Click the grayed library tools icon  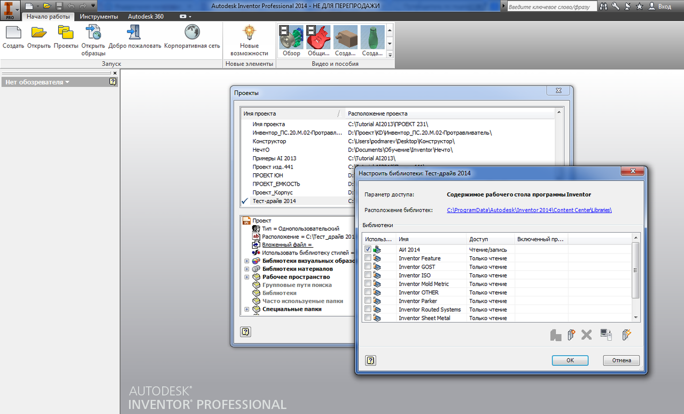coord(556,335)
